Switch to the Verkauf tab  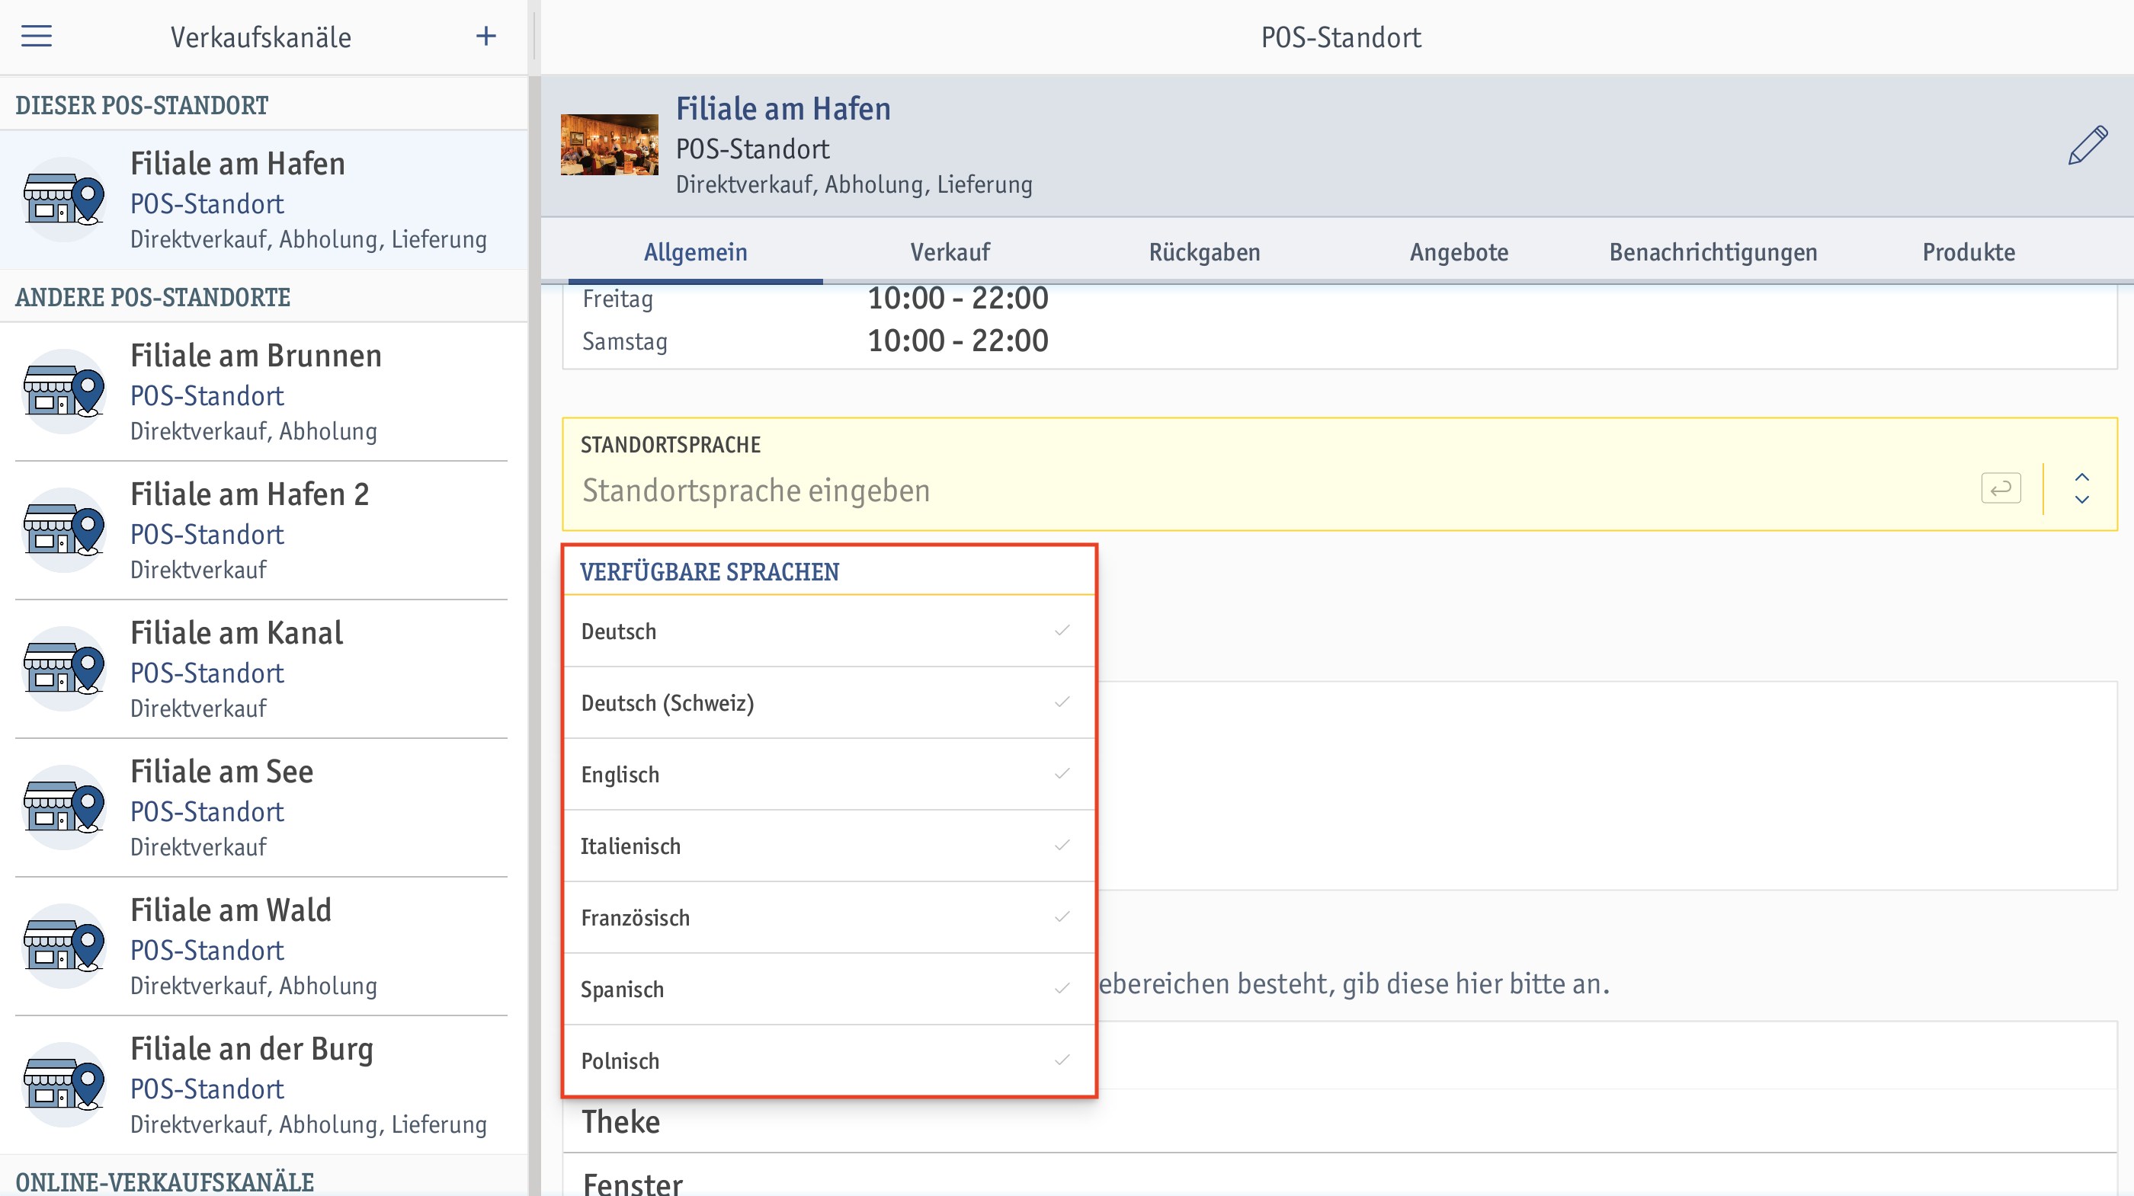950,252
